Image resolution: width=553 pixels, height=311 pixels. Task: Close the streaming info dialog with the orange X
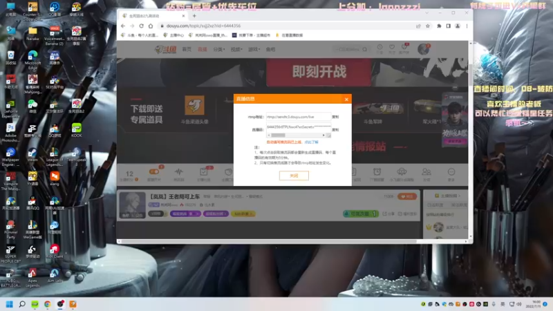346,99
